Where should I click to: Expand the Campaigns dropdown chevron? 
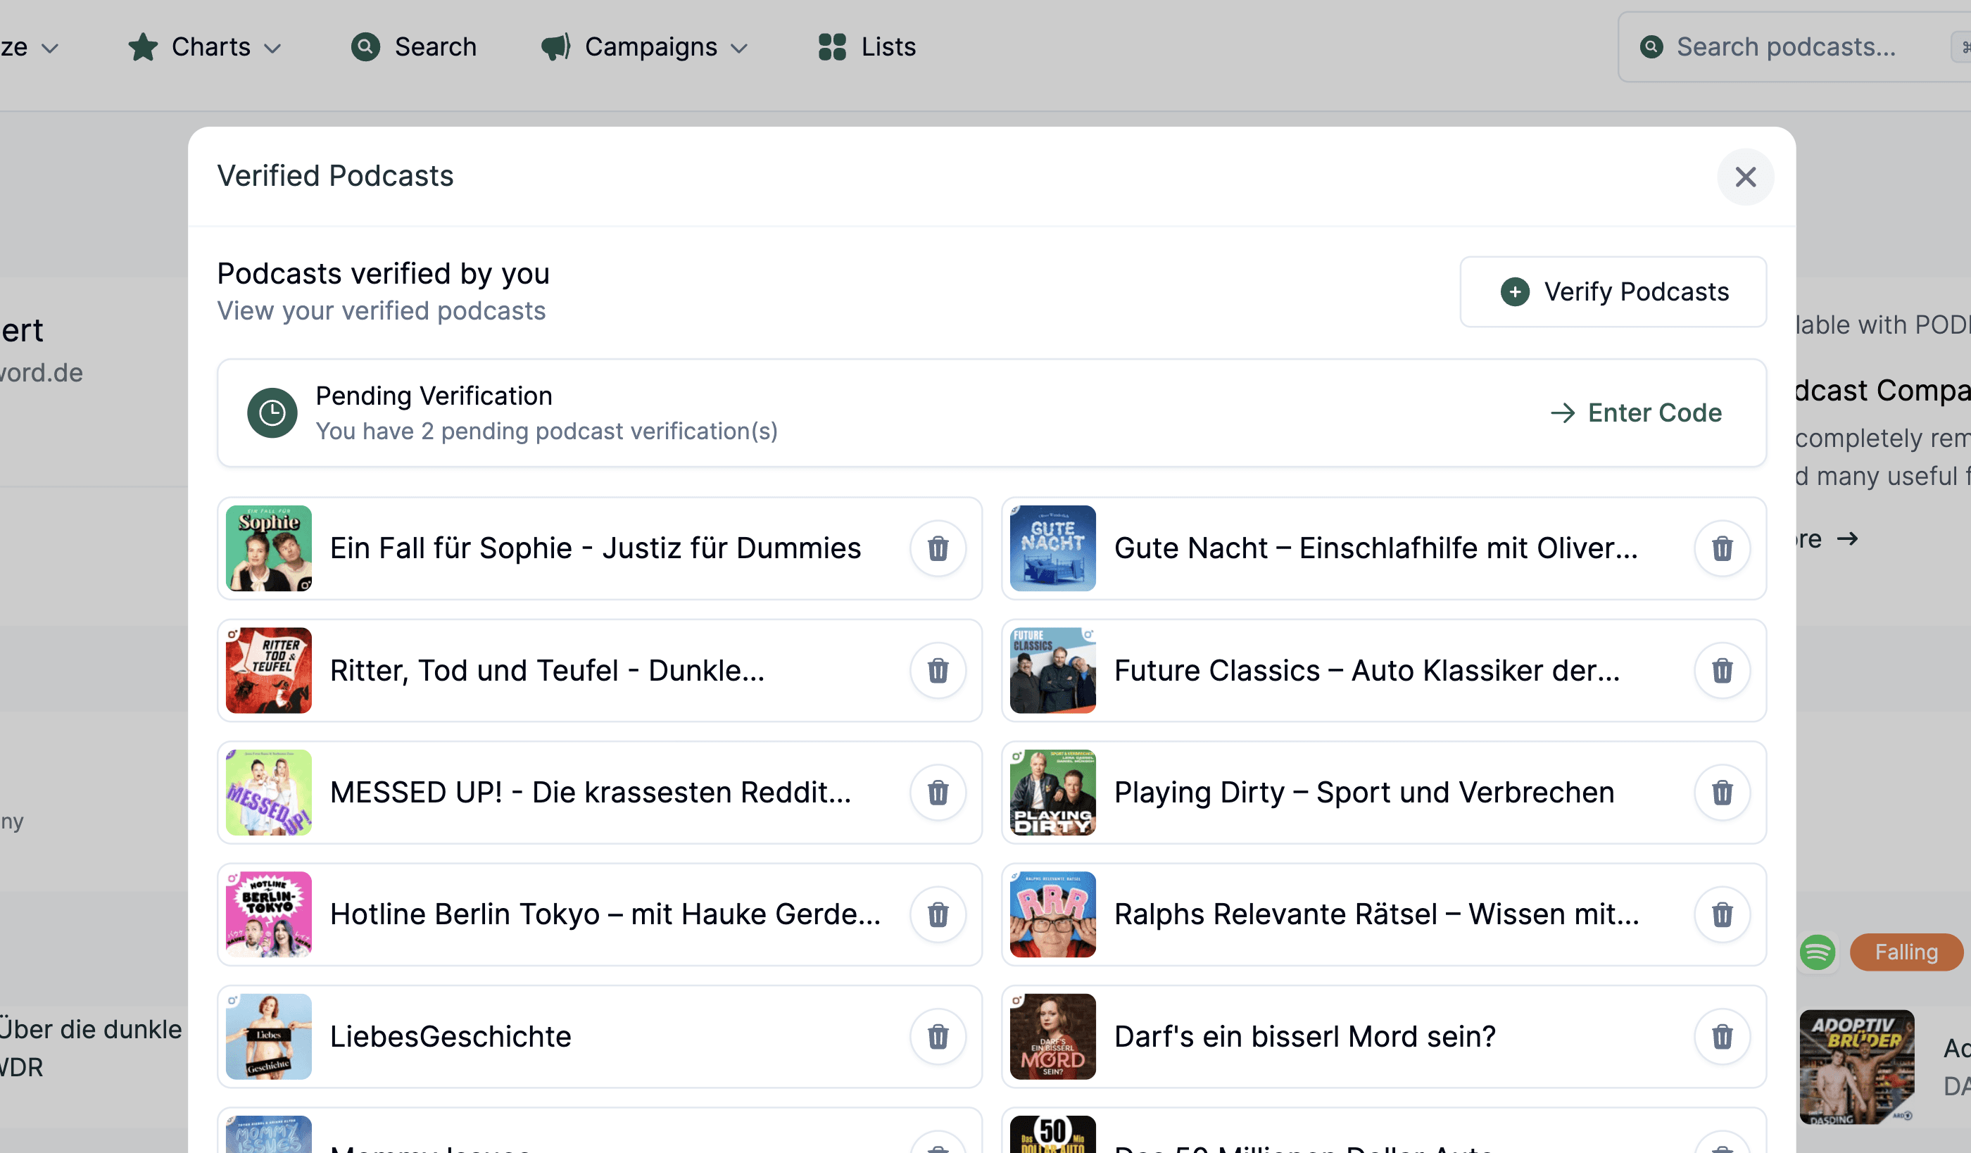pyautogui.click(x=739, y=49)
